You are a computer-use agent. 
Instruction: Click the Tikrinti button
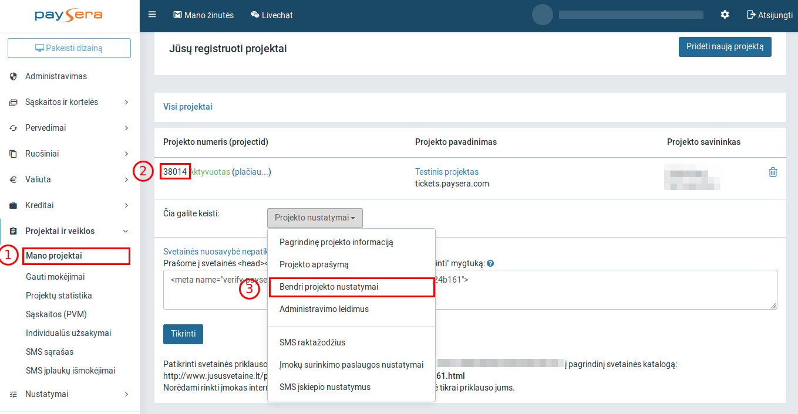coord(183,334)
